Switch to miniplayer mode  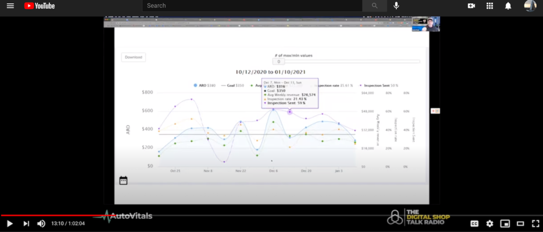(x=505, y=224)
